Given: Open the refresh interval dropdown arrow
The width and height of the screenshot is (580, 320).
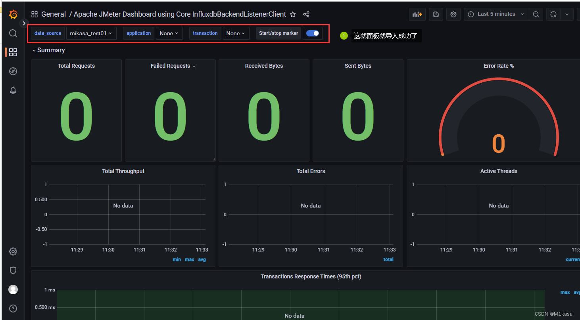Looking at the screenshot, I should coord(567,14).
